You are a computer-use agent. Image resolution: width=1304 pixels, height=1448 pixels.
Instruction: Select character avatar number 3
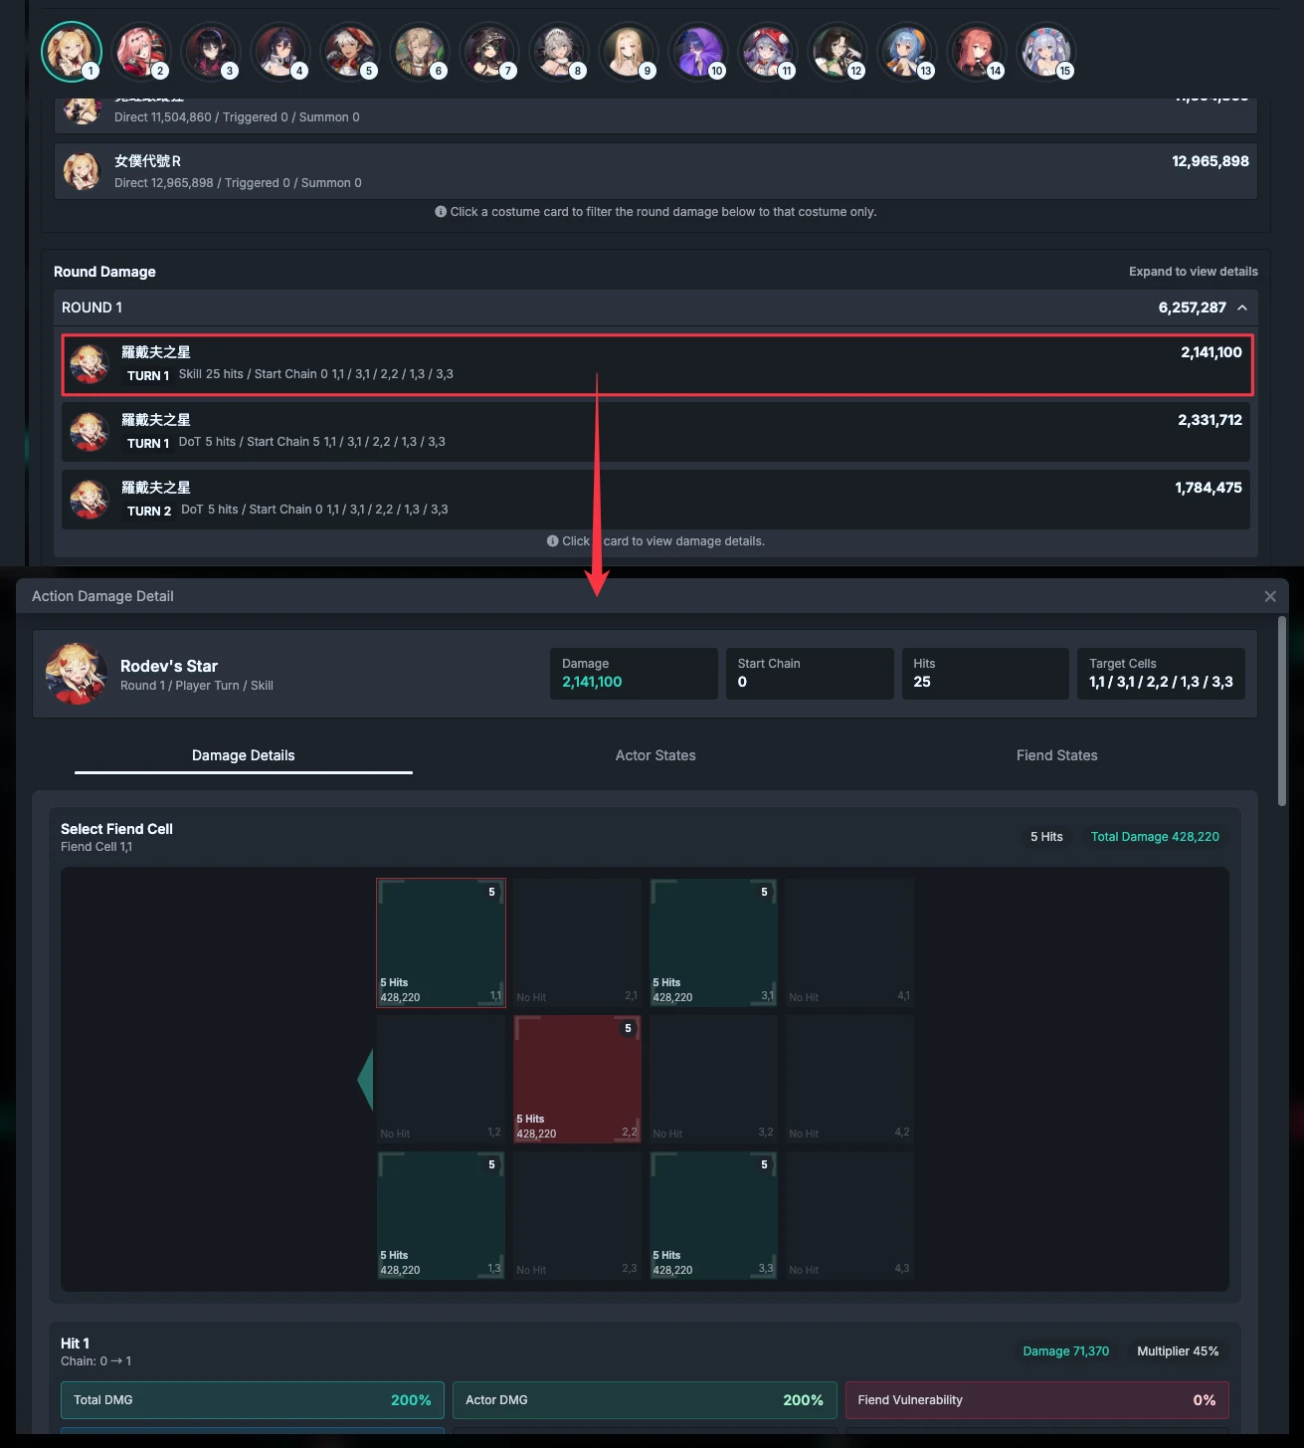[211, 52]
